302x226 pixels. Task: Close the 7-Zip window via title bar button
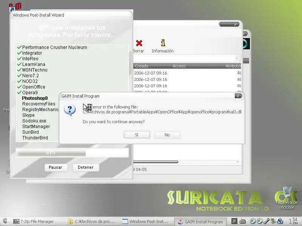coord(235,24)
